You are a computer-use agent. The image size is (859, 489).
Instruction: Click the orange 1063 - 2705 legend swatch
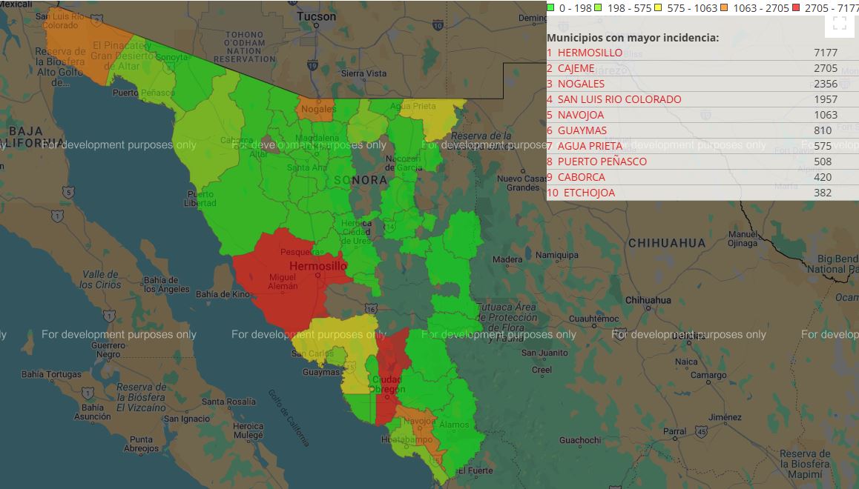723,7
